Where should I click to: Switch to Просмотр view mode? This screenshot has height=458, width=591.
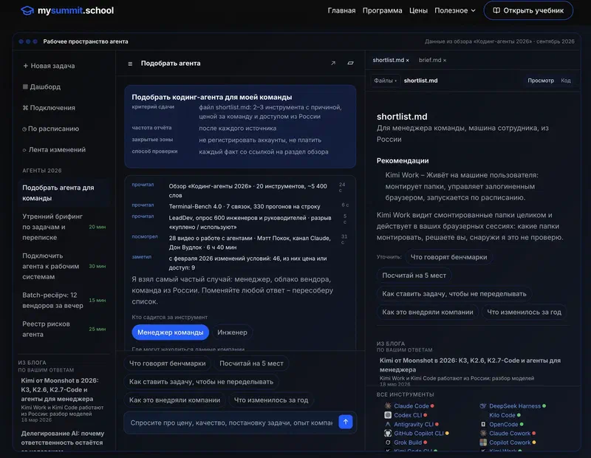(x=541, y=81)
